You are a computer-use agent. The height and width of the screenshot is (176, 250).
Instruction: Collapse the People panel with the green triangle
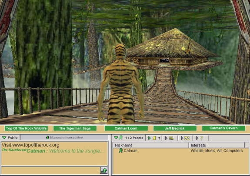[x=116, y=138]
